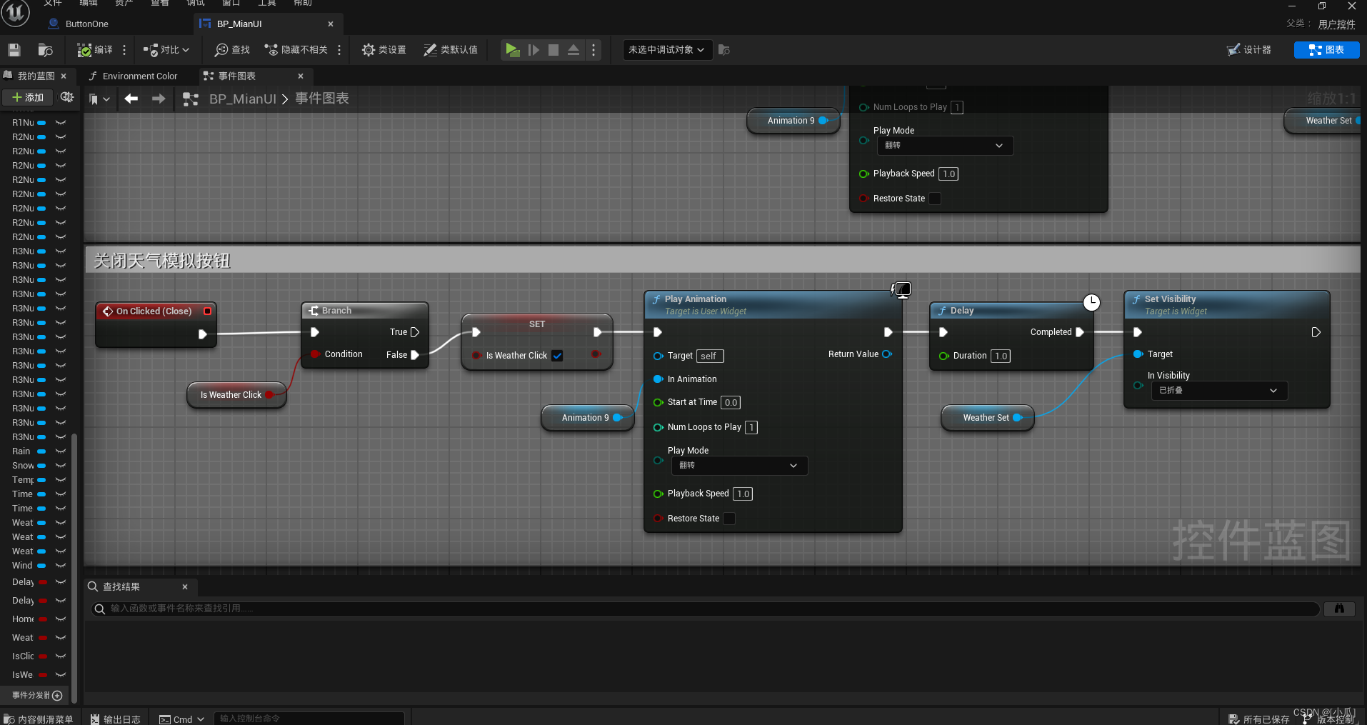Toggle visibility eye for IsClic variable
This screenshot has height=725, width=1367.
pyautogui.click(x=61, y=656)
